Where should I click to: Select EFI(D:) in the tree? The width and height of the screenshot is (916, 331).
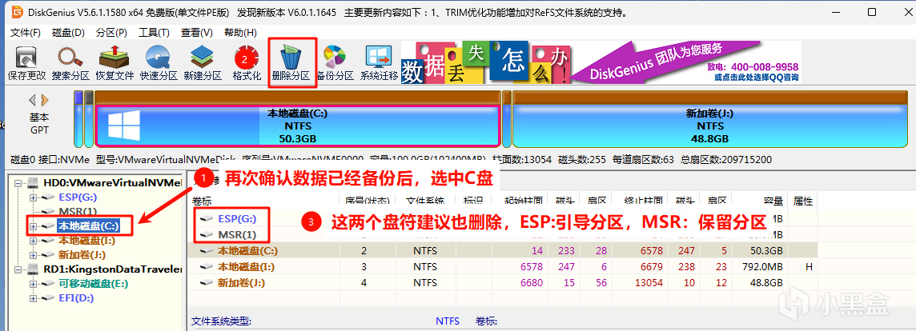tap(76, 297)
